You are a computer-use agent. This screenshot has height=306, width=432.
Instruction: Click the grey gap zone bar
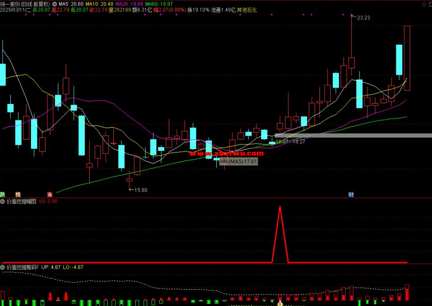(353, 135)
